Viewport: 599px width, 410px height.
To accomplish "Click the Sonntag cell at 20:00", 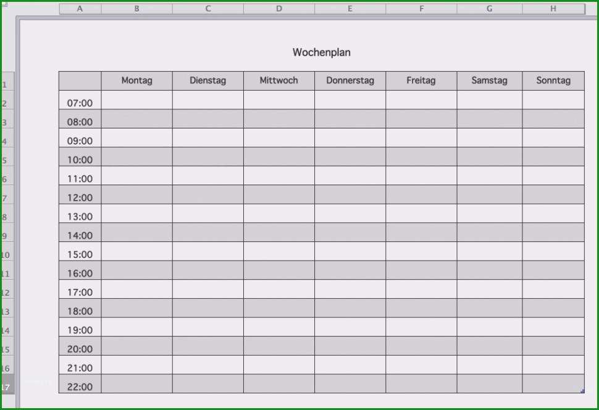I will coord(553,346).
